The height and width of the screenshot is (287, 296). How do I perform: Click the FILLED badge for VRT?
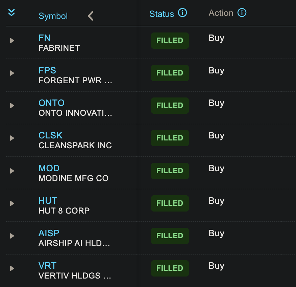170,268
